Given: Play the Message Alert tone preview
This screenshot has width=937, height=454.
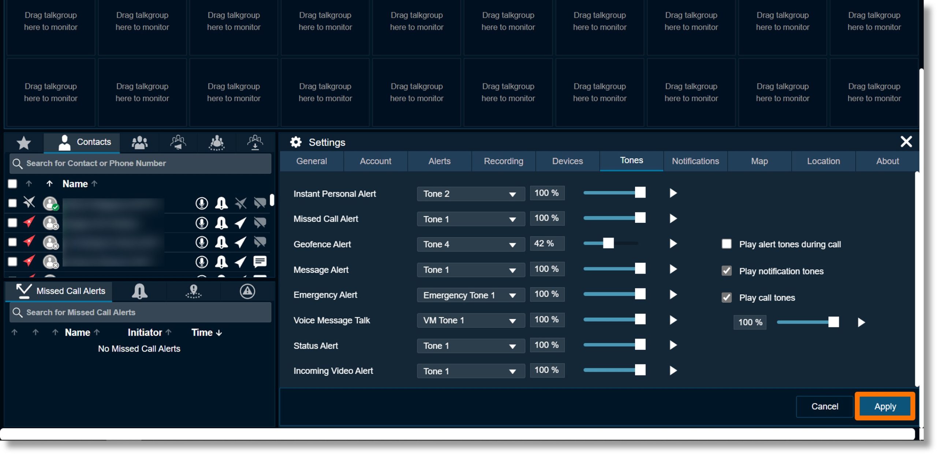Looking at the screenshot, I should pos(673,269).
